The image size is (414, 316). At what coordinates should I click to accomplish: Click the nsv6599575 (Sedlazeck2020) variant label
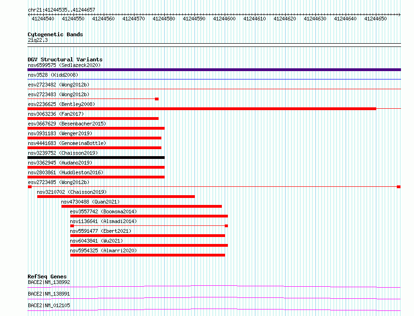64,65
